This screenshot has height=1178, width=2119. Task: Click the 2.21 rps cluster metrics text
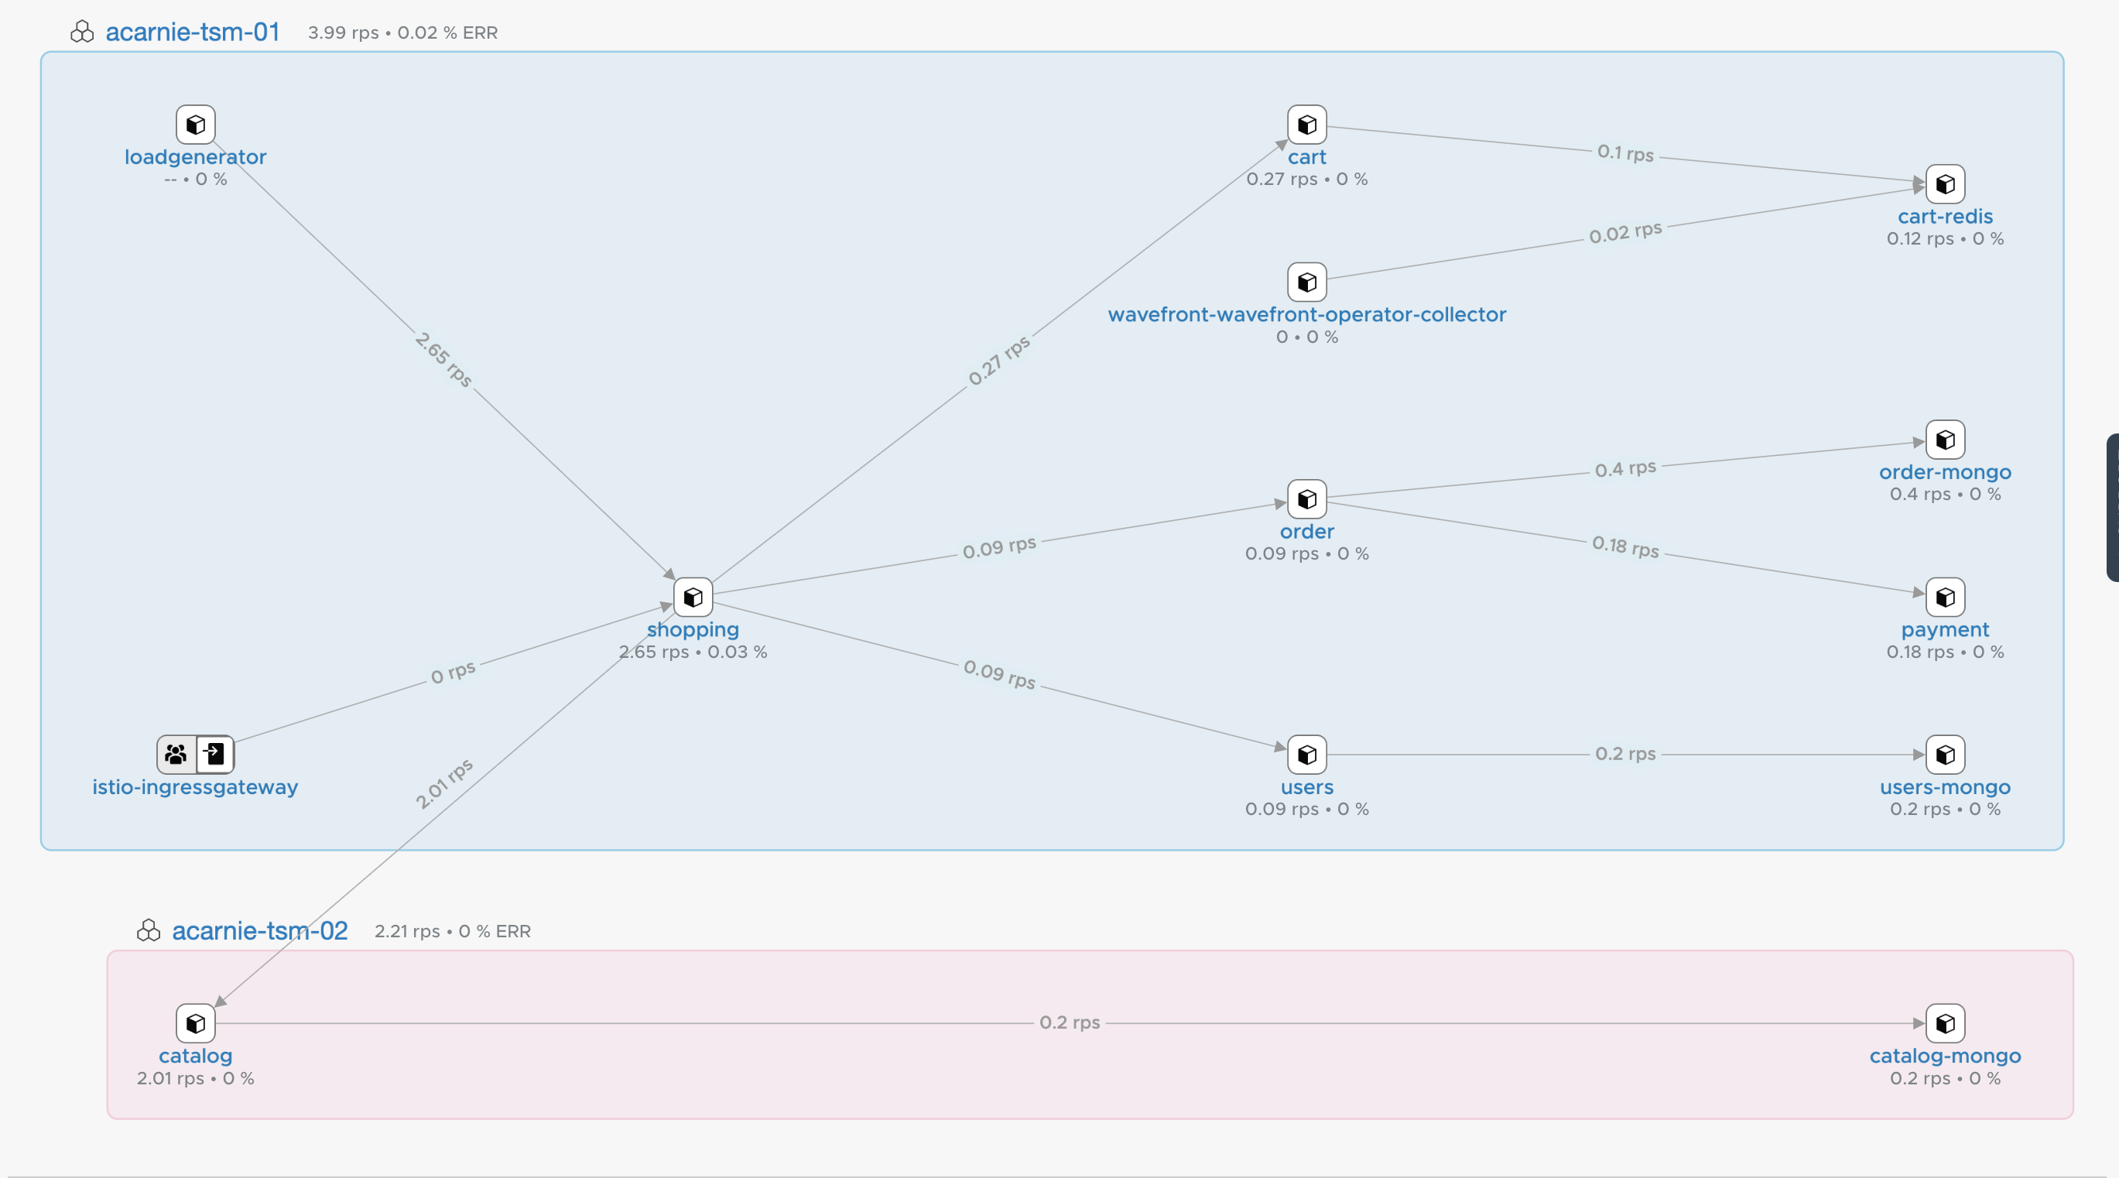click(x=453, y=931)
